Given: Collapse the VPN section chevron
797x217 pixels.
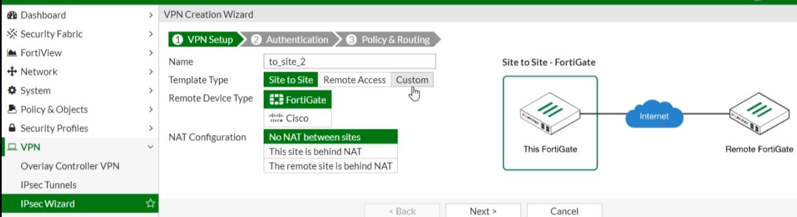Looking at the screenshot, I should [151, 147].
